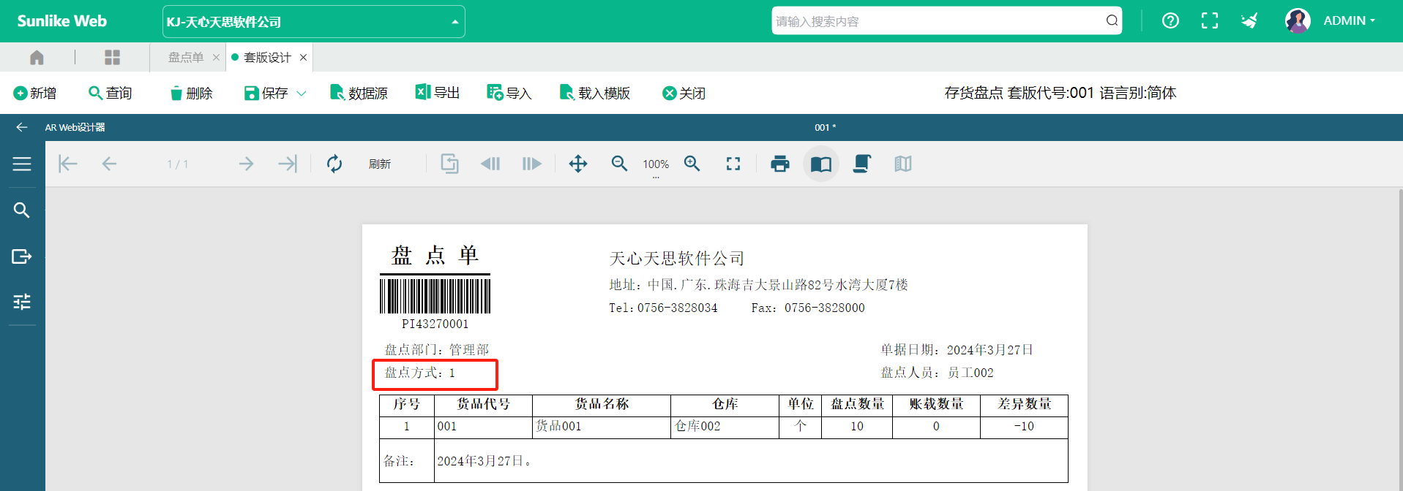Open the parameters sliders panel in sidebar
Screen dimensions: 1403x491
22,302
